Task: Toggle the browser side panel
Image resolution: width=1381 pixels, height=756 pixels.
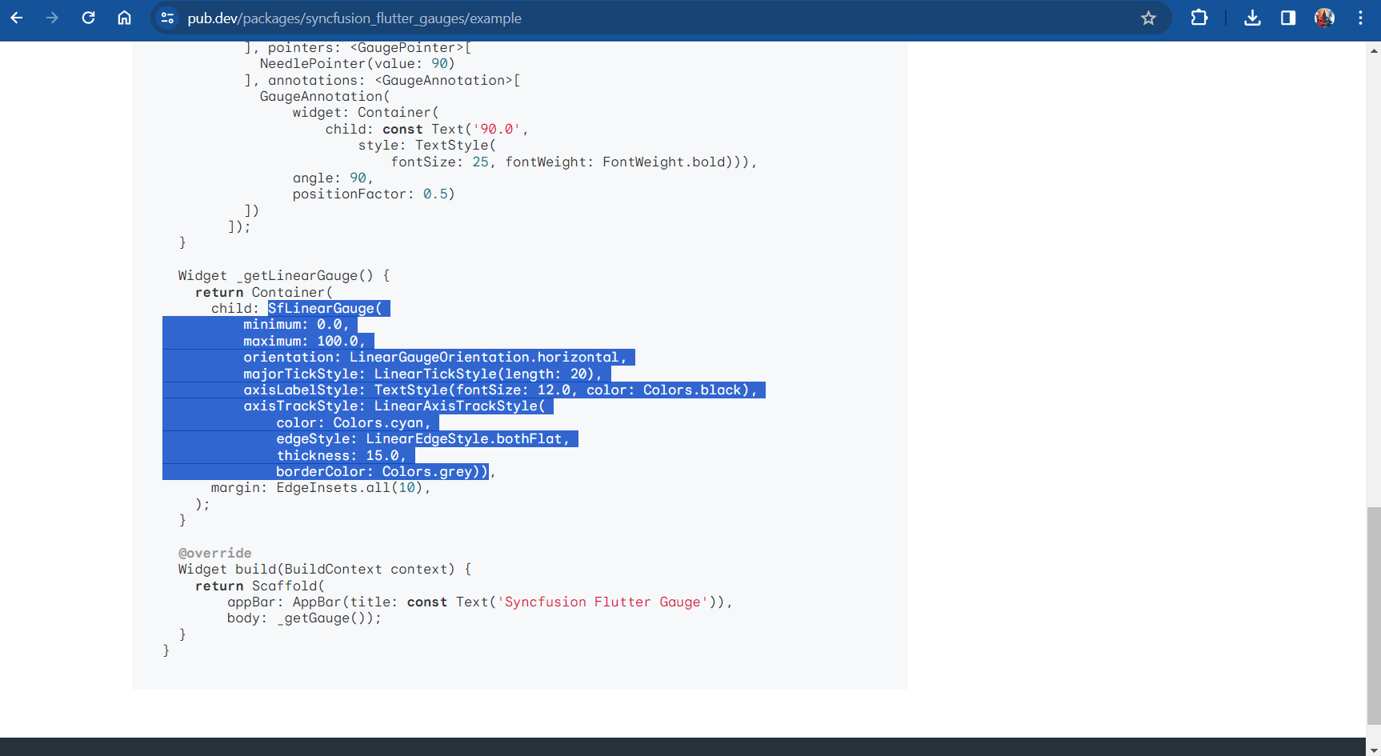Action: (1288, 18)
